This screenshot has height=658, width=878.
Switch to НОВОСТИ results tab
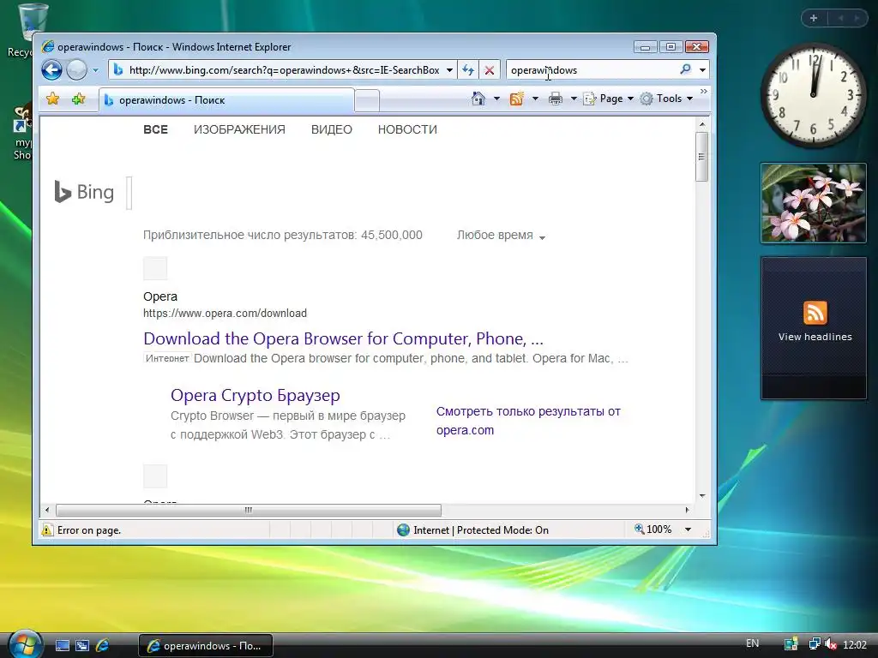(407, 129)
